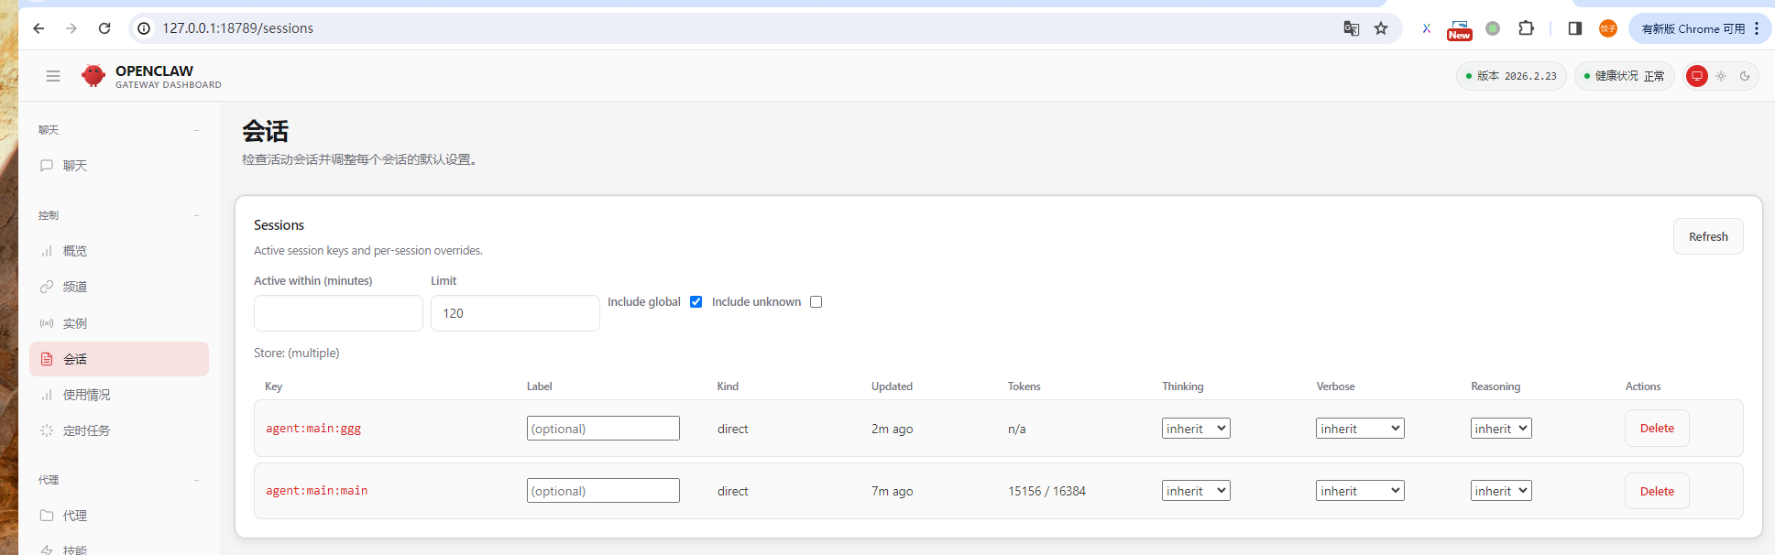
Task: Click the Label field for agent:main:ggg
Action: (x=603, y=429)
